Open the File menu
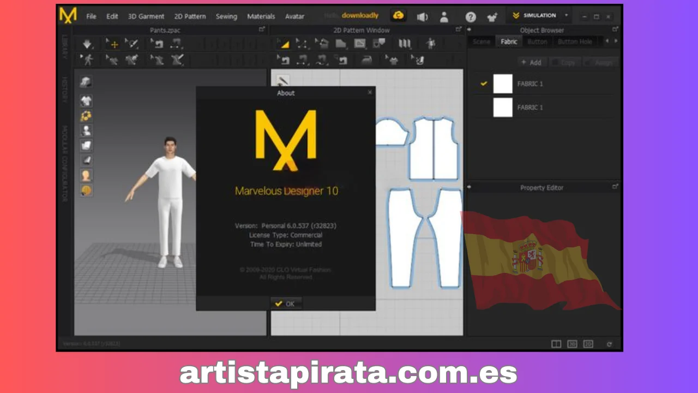 (x=91, y=16)
